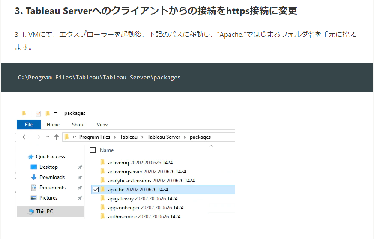Image resolution: width=374 pixels, height=239 pixels.
Task: Open the File ribbon tab
Action: (29, 125)
